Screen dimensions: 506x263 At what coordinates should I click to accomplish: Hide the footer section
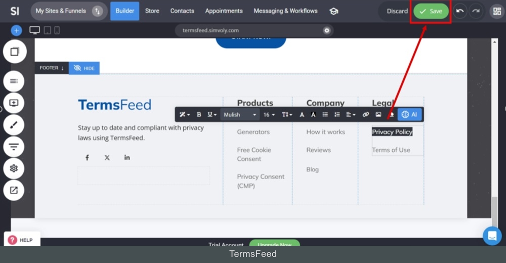[84, 68]
